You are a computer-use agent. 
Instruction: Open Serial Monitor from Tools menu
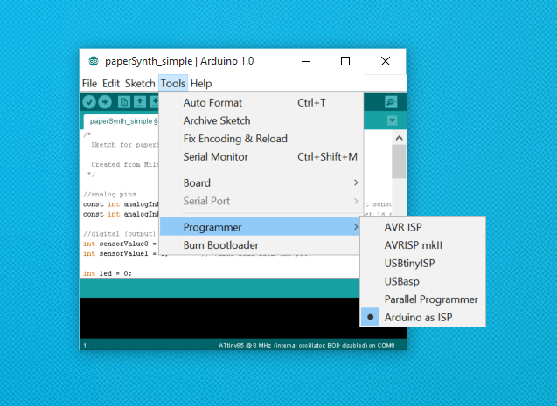(261, 157)
